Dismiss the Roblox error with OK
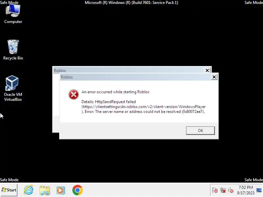Image resolution: width=263 pixels, height=197 pixels. pyautogui.click(x=200, y=130)
